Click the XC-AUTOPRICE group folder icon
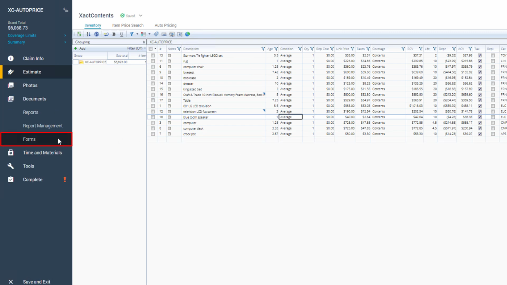This screenshot has height=285, width=507. click(81, 62)
